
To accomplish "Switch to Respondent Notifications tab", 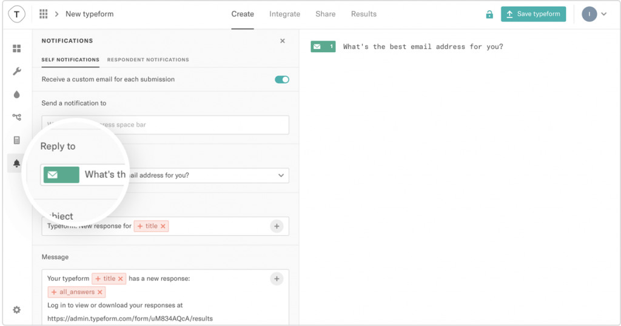I will [x=148, y=60].
